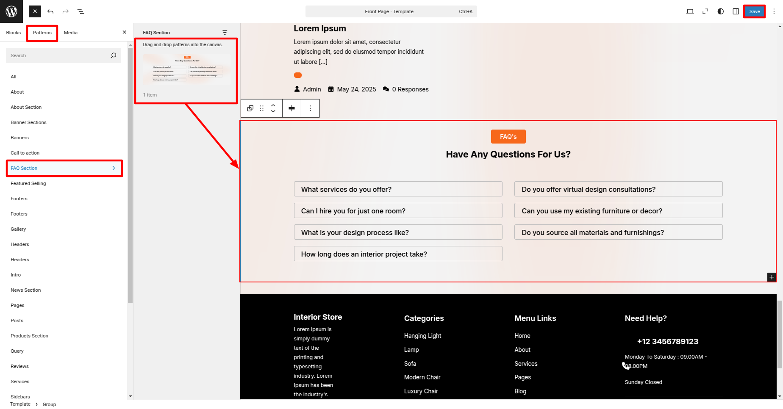Click the drag handle in block toolbar

(261, 108)
